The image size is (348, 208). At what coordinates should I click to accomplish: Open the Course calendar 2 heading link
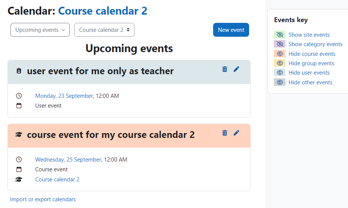tap(103, 11)
